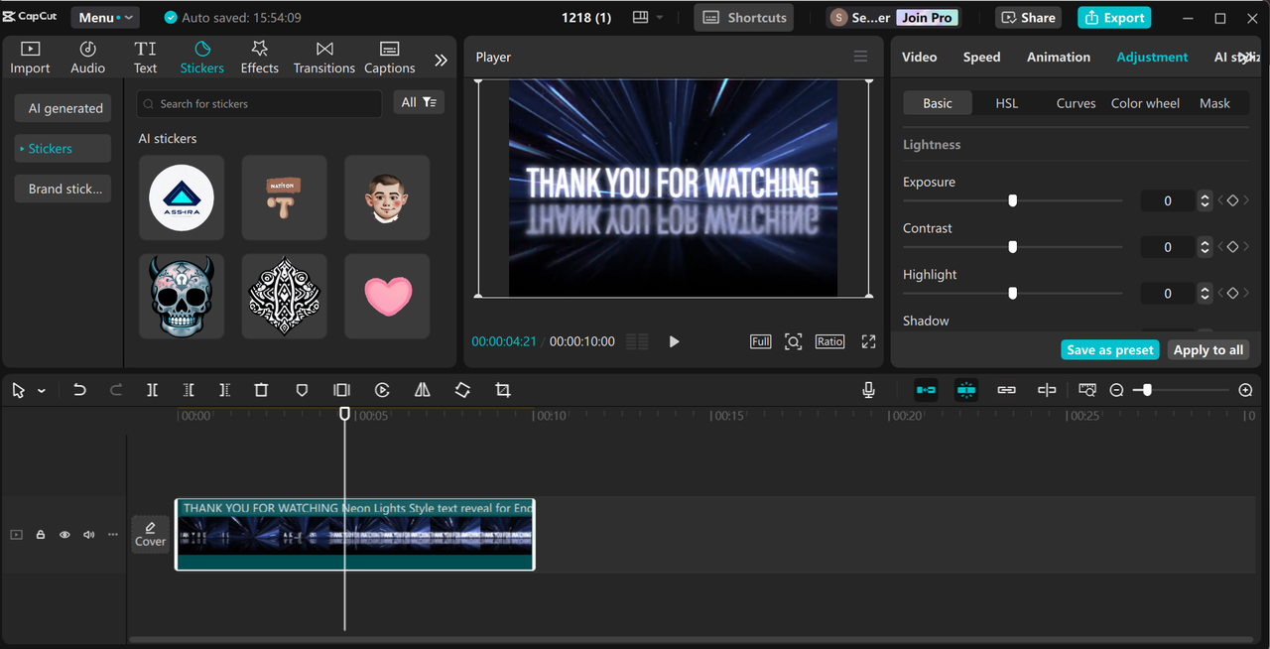Open the All filter dropdown for stickers

pyautogui.click(x=419, y=102)
